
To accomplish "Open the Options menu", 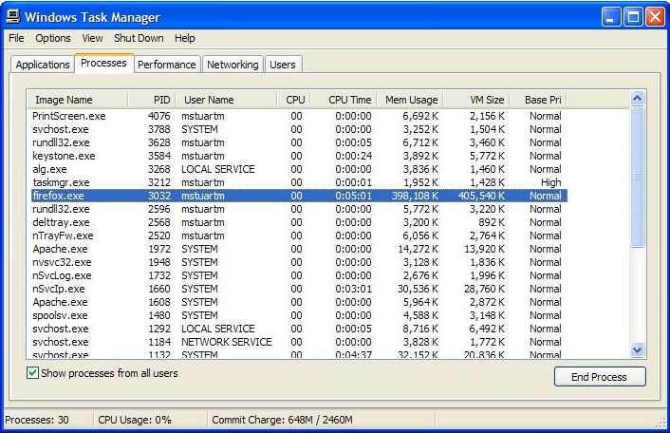I will pyautogui.click(x=53, y=38).
